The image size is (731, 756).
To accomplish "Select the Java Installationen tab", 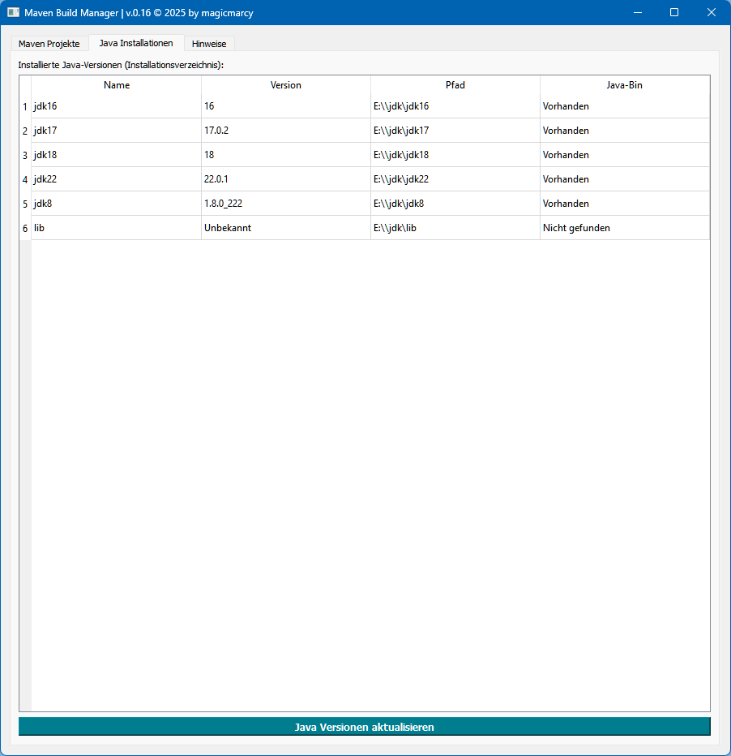I will click(136, 43).
